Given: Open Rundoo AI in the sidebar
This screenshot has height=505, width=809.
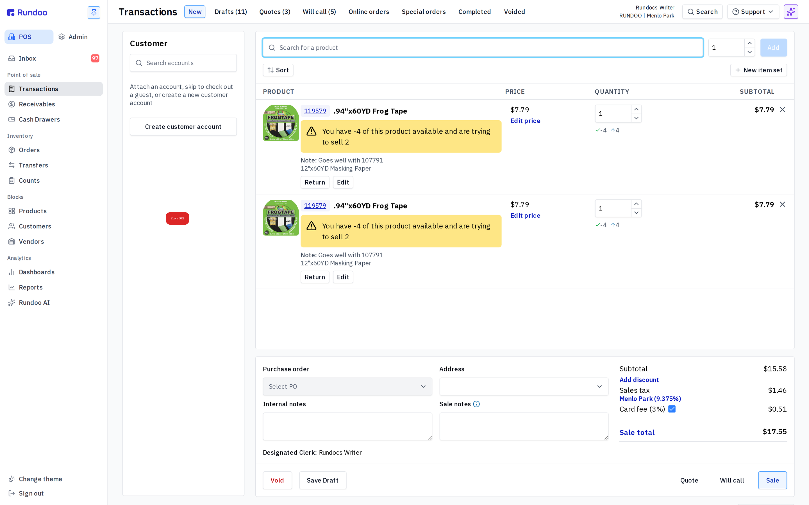Looking at the screenshot, I should (x=53, y=303).
